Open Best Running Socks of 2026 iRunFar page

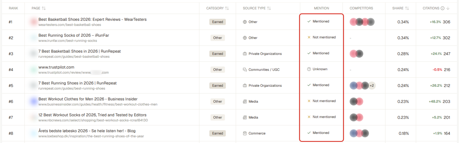click(74, 35)
